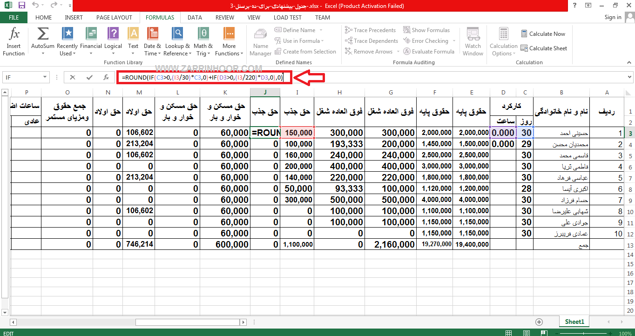Select cell with value 746,214
Image resolution: width=635 pixels, height=336 pixels.
point(139,244)
